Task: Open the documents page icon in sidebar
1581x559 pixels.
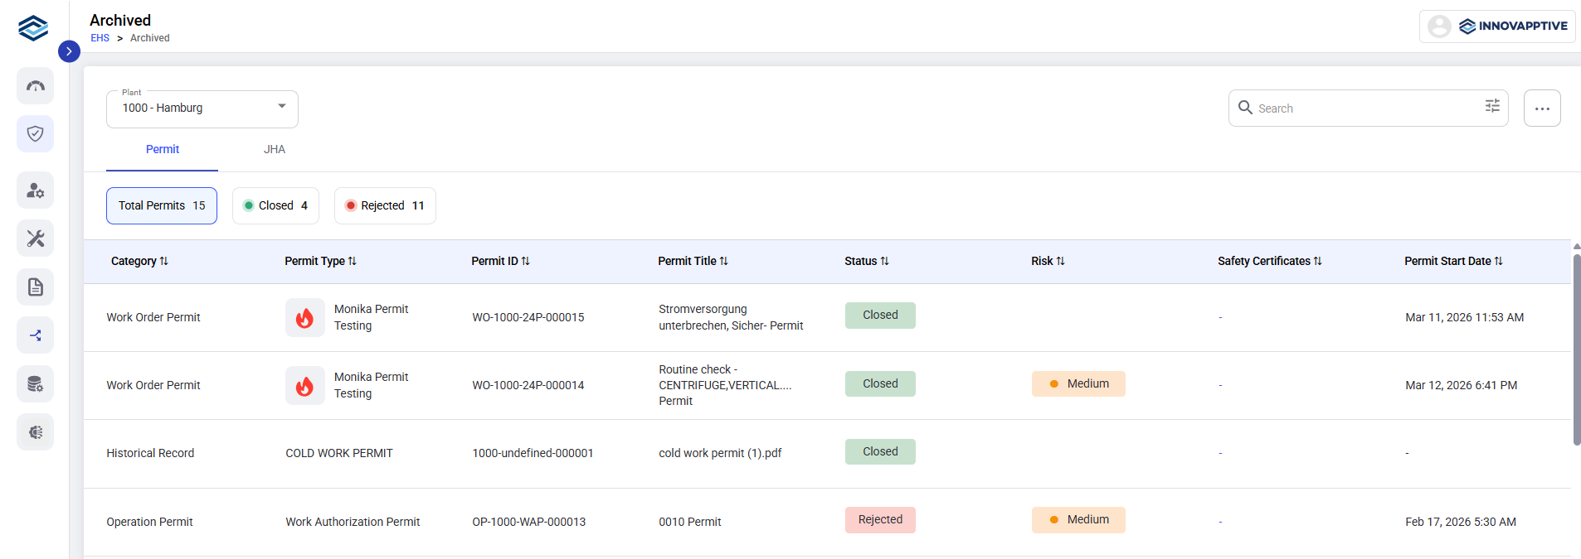Action: pyautogui.click(x=35, y=287)
